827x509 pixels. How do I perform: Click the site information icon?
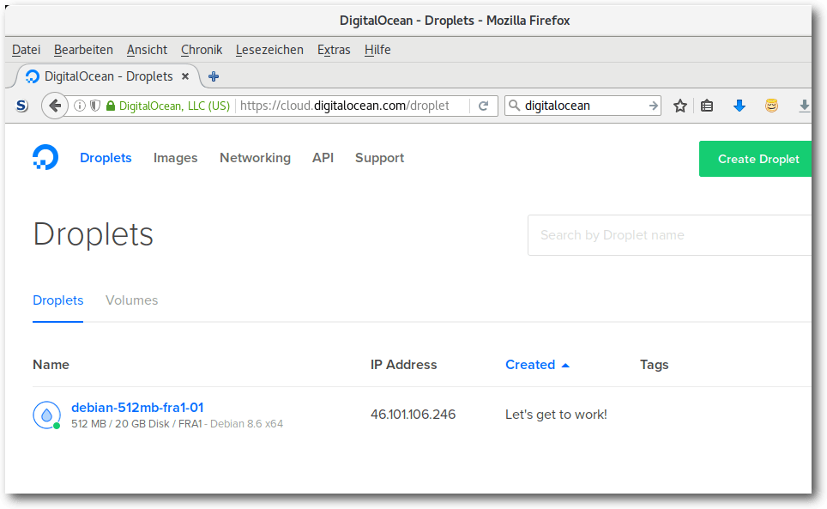coord(79,106)
